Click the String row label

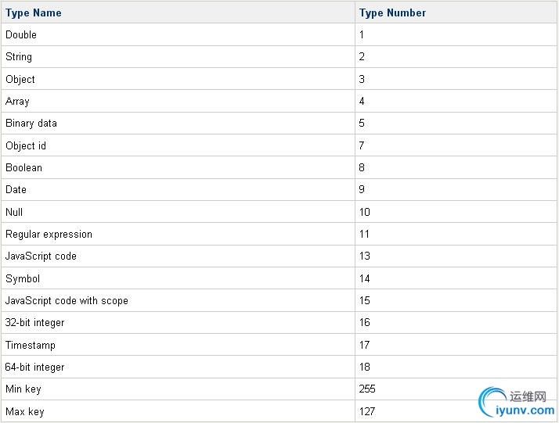19,57
